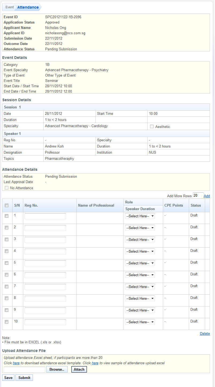
Task: Click the Attach button
Action: click(x=79, y=369)
